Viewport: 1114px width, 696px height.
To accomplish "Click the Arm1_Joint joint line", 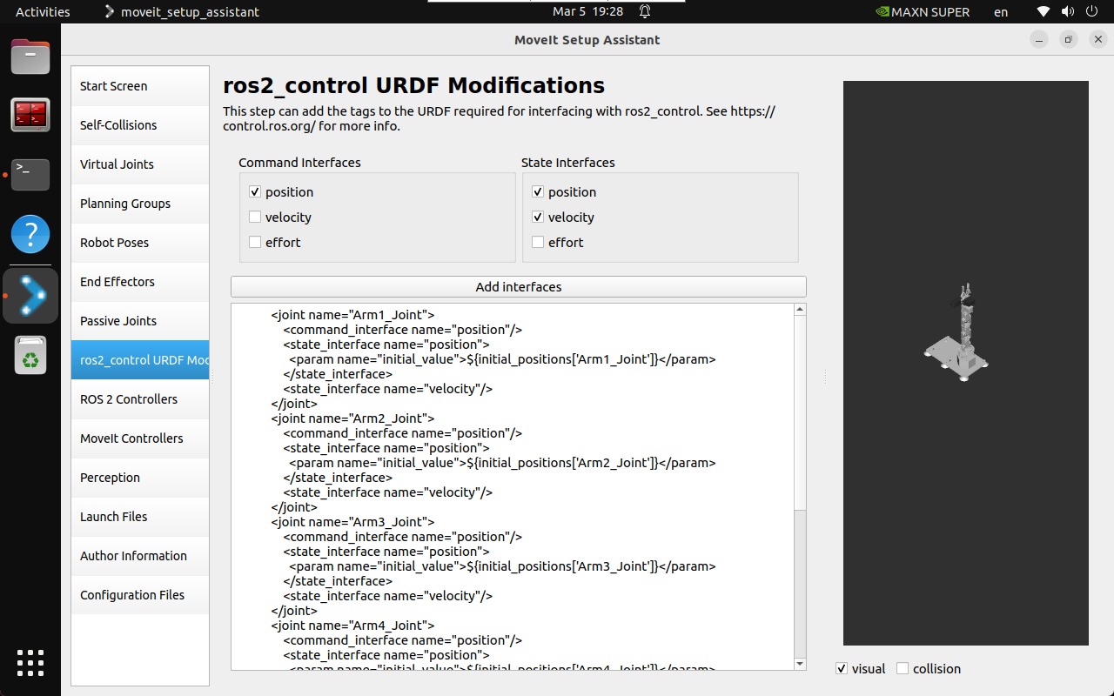I will (352, 315).
